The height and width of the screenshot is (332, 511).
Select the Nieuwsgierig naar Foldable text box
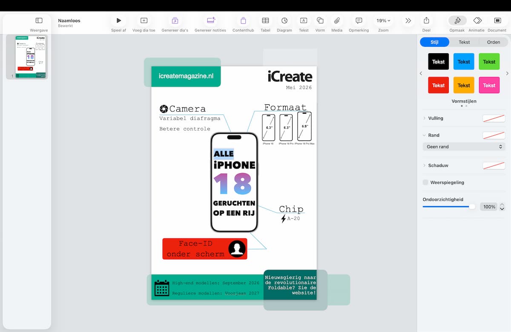pyautogui.click(x=290, y=285)
